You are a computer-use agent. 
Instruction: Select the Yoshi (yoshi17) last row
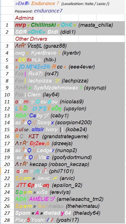(x=69, y=220)
